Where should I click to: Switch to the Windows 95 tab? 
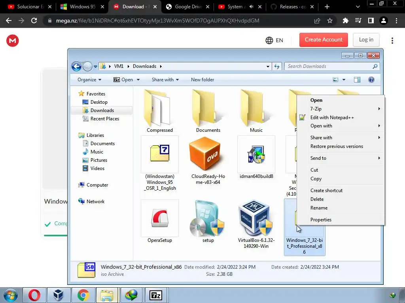coord(82,7)
